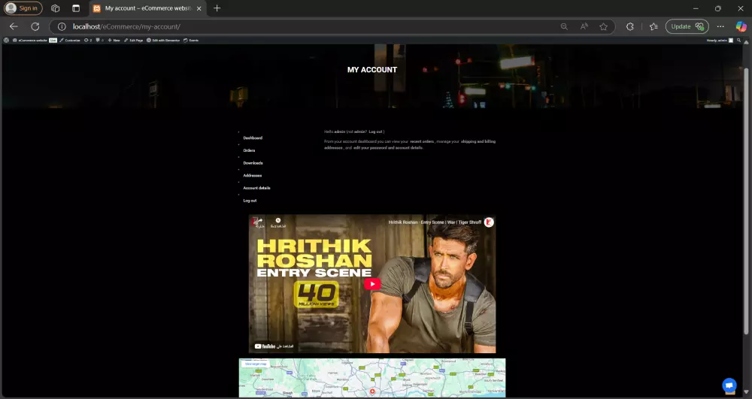The image size is (752, 399).
Task: Reload the page with the refresh icon
Action: pos(35,26)
